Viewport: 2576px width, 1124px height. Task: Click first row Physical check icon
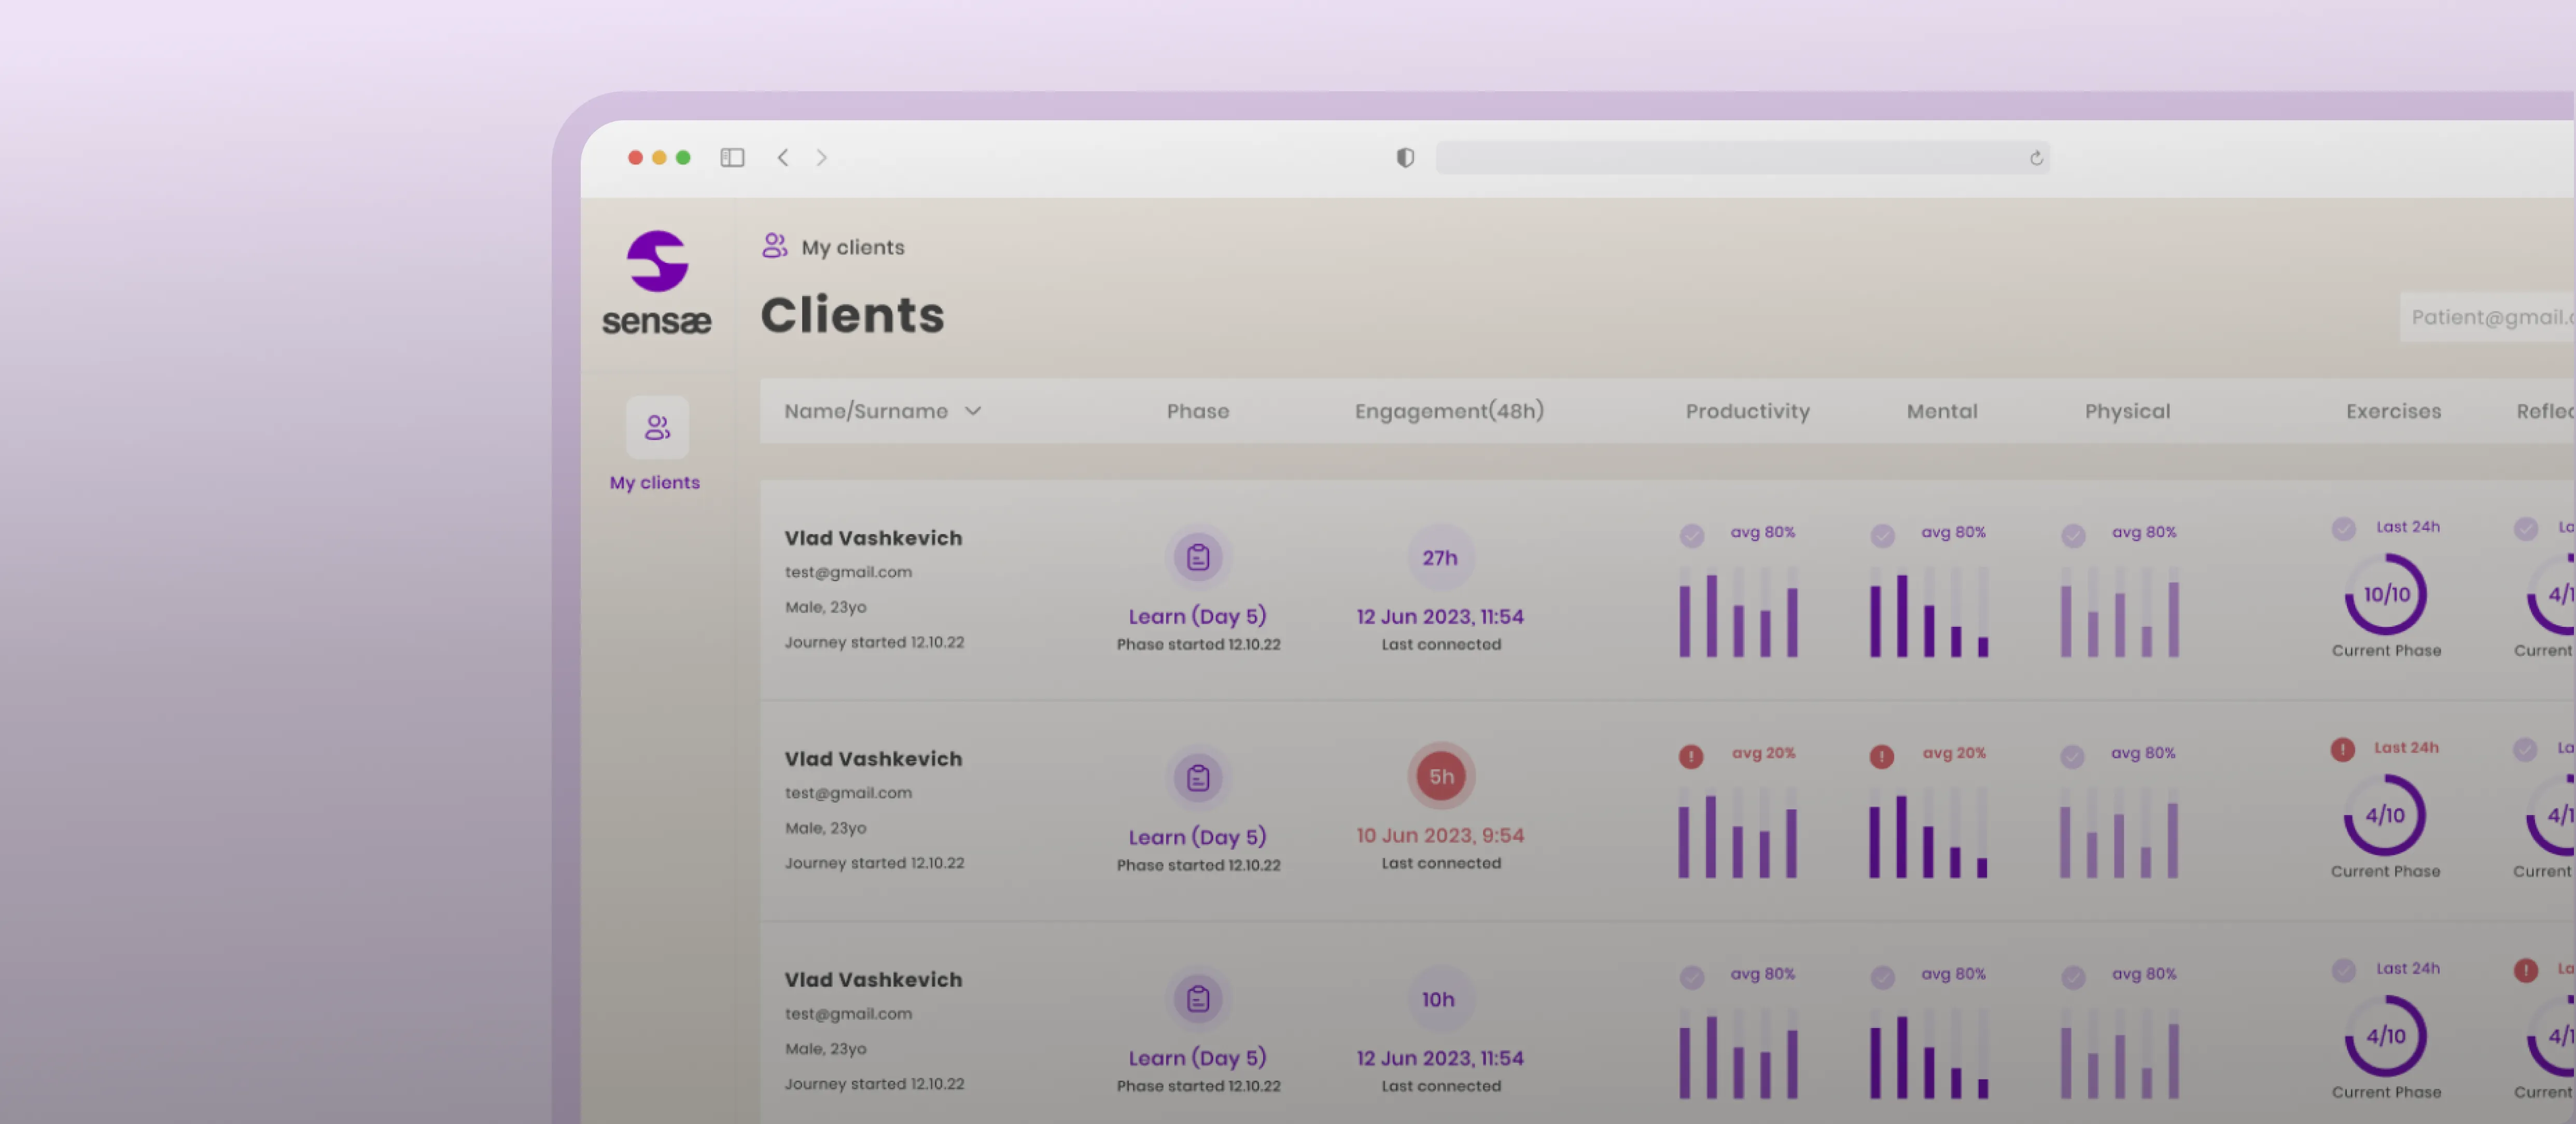click(x=2074, y=536)
